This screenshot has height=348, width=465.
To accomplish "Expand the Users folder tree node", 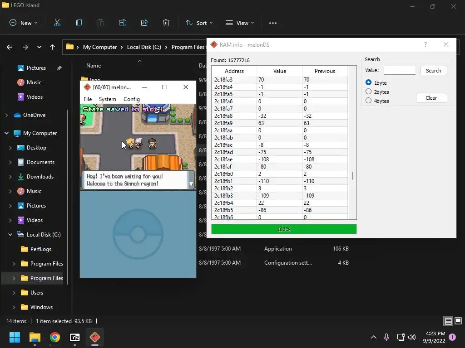I will (x=14, y=293).
